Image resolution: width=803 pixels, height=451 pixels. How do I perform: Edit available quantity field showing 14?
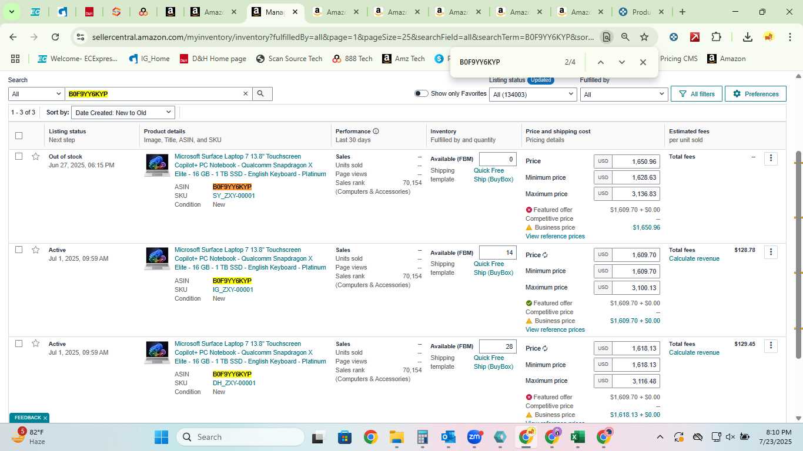(x=497, y=253)
